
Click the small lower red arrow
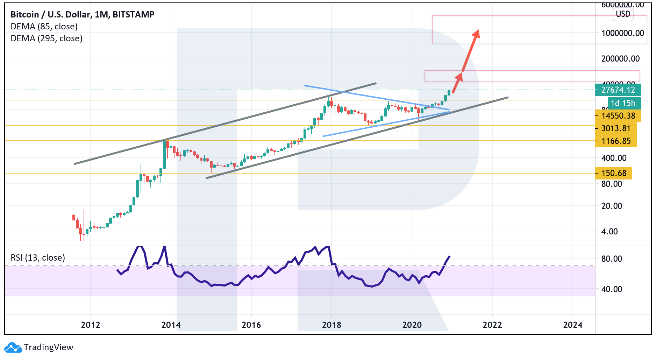[457, 83]
